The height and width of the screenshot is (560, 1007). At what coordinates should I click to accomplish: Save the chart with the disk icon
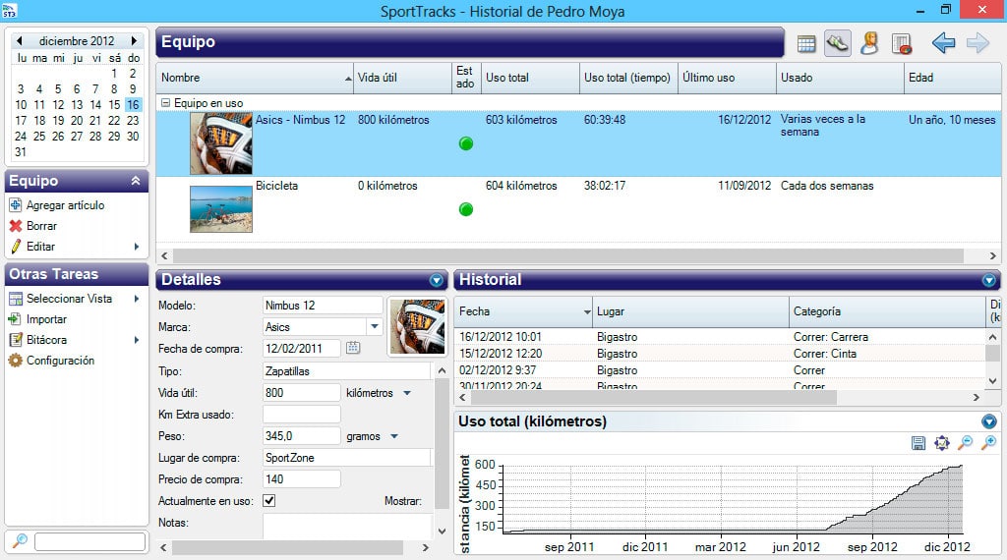[x=918, y=443]
